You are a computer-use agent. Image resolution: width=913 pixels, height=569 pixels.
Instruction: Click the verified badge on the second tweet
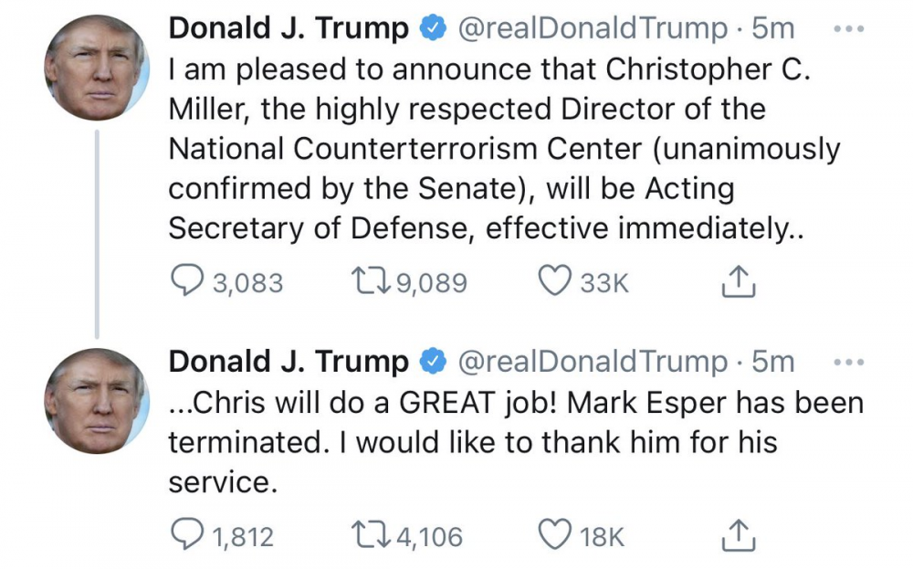pos(433,362)
